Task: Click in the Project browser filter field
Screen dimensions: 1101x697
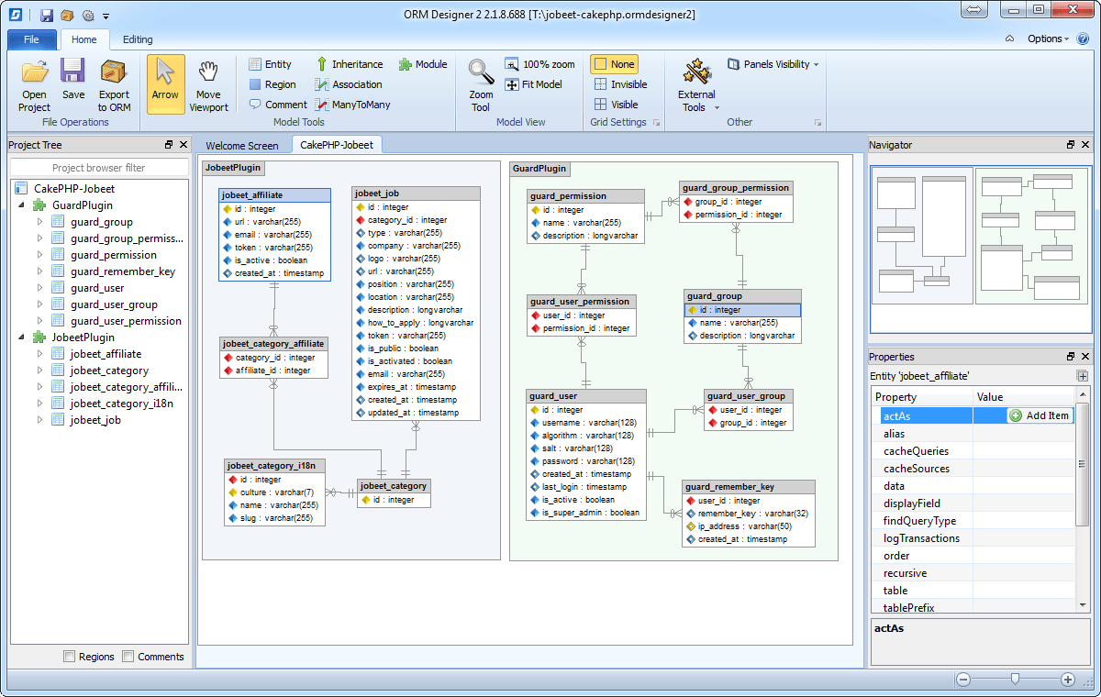Action: 99,168
